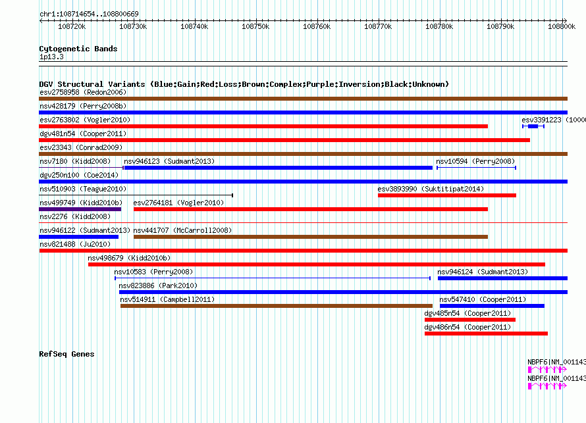Click the small esv3391223 blue variant glyph
This screenshot has height=423, width=586.
pyautogui.click(x=533, y=126)
